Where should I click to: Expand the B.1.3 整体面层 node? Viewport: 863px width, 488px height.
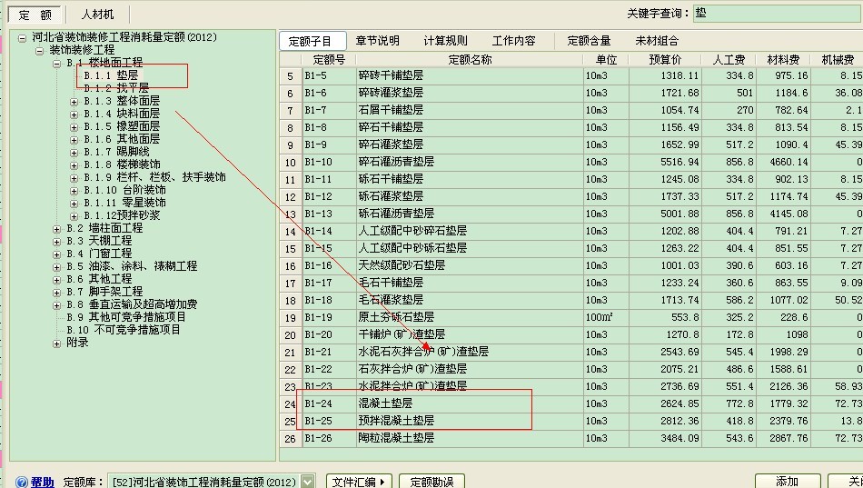[74, 102]
